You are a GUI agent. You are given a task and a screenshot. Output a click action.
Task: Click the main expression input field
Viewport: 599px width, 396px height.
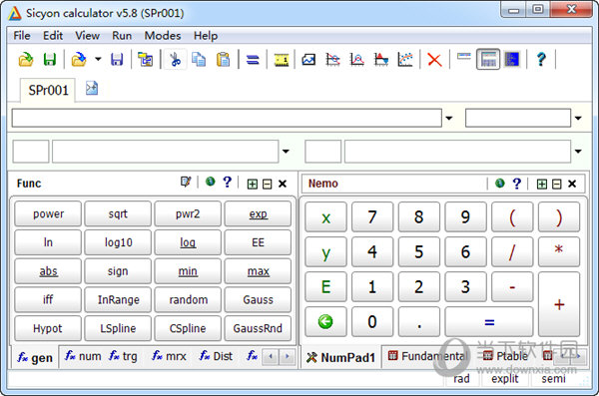point(227,118)
